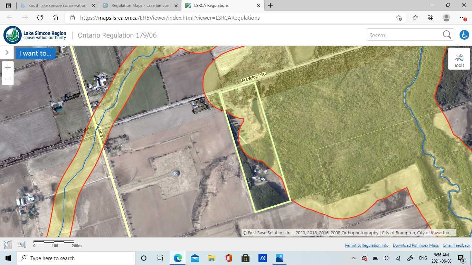
Task: Open the Photos app from taskbar
Action: click(x=279, y=258)
